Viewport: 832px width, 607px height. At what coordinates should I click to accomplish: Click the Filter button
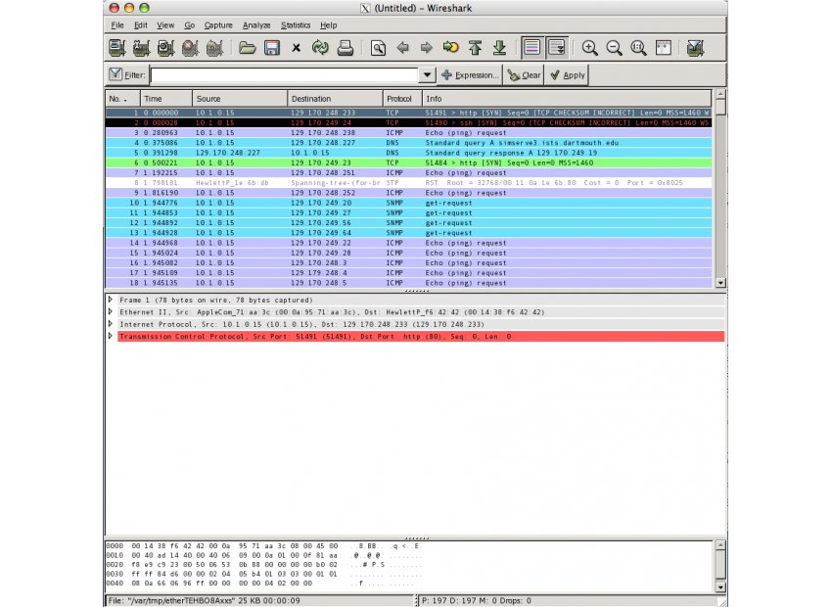click(127, 74)
